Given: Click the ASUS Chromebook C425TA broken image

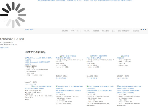Looking at the screenshot, I should 39,59.
